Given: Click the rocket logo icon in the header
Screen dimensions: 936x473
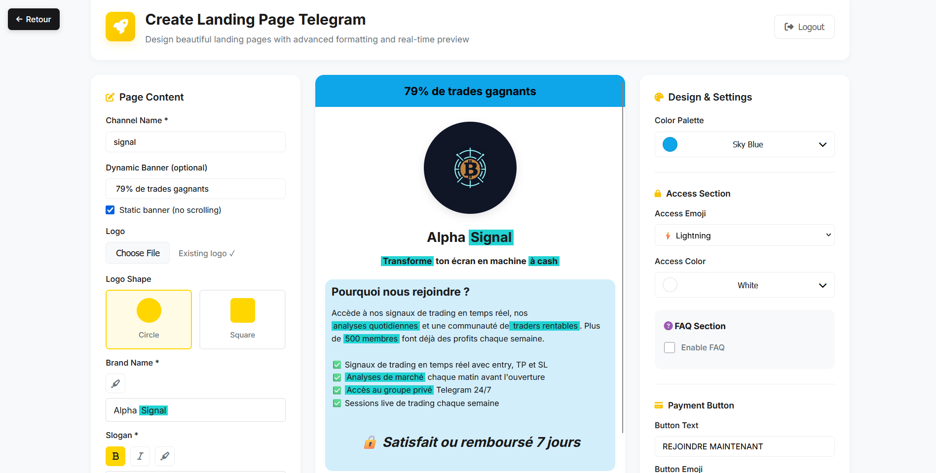Looking at the screenshot, I should (120, 27).
